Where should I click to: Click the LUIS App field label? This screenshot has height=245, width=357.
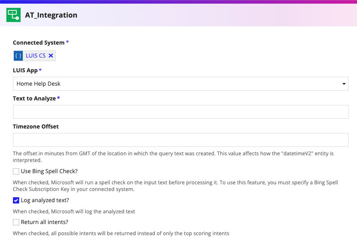[25, 71]
